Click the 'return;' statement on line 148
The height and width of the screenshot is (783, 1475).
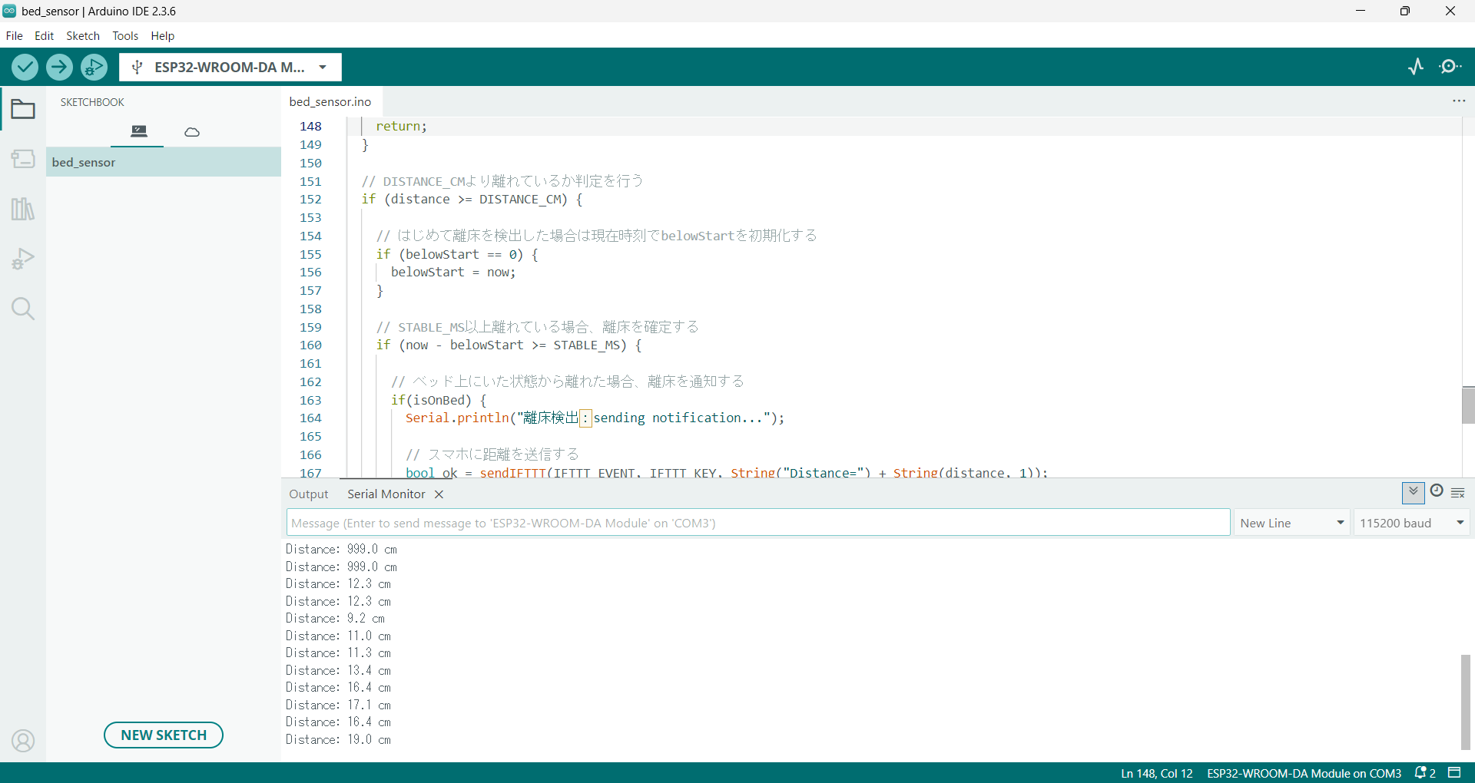tap(401, 127)
